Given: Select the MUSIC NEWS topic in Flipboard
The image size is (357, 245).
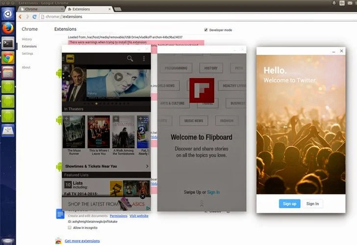Looking at the screenshot, I should 194,121.
